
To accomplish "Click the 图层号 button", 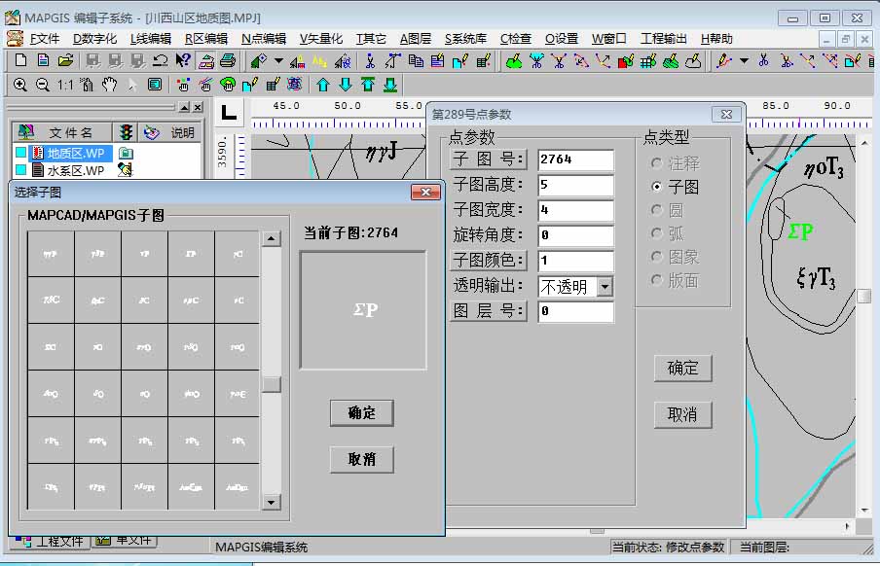I will (x=488, y=311).
